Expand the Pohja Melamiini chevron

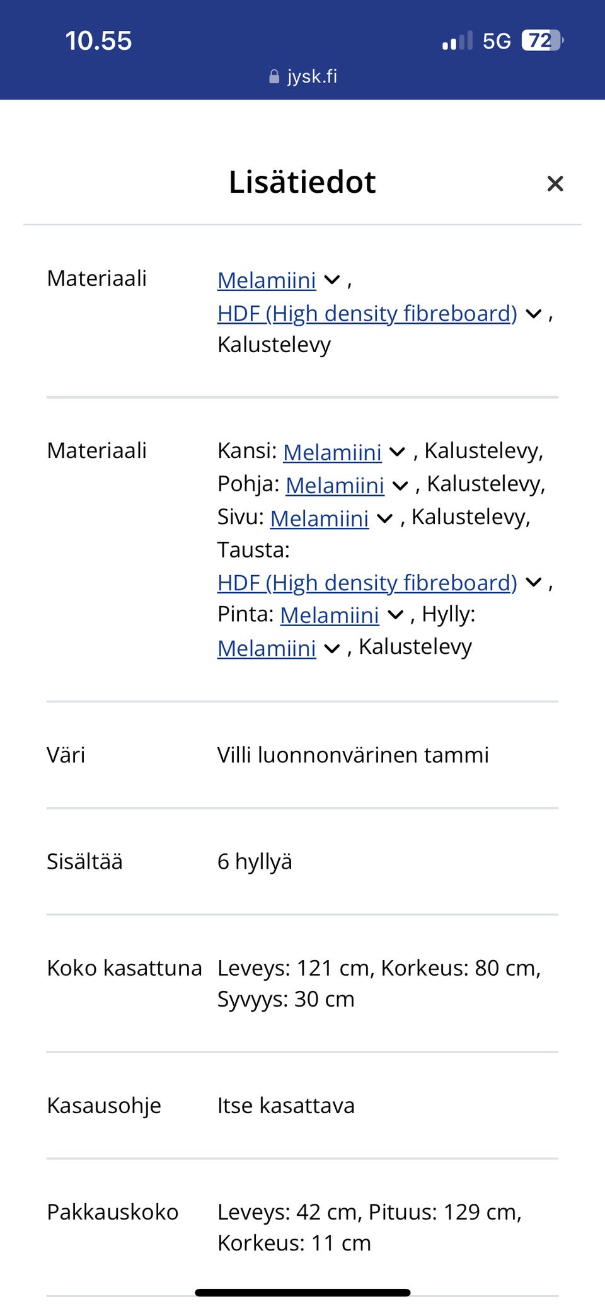pyautogui.click(x=400, y=486)
